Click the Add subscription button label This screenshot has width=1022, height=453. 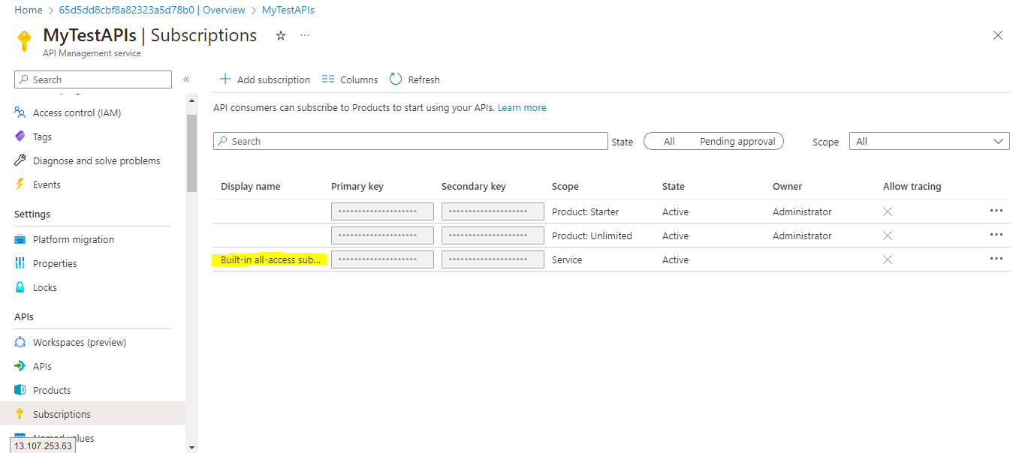(273, 79)
